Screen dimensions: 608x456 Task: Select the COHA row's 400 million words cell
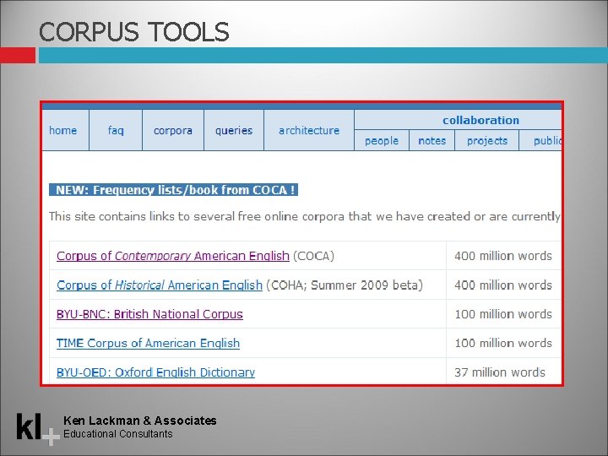[503, 285]
